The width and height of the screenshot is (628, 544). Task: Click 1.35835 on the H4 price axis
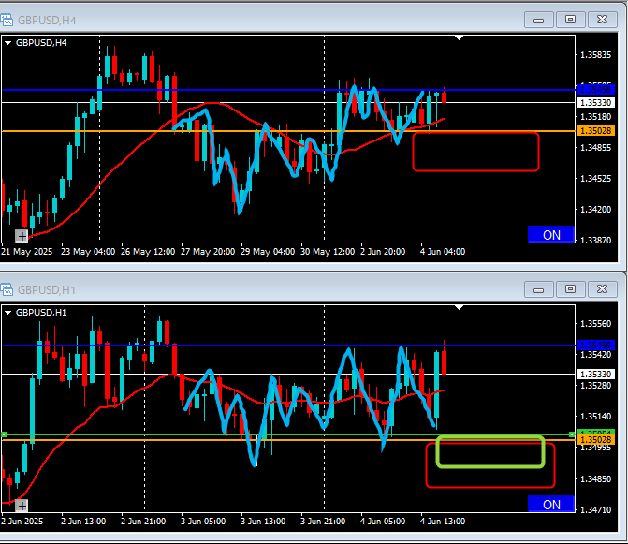click(595, 55)
